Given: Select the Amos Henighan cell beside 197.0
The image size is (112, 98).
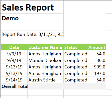Looking at the screenshot, I should pos(45,73).
